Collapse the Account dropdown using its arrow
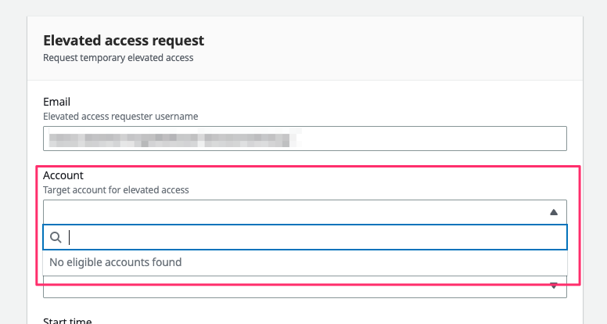 pyautogui.click(x=553, y=212)
